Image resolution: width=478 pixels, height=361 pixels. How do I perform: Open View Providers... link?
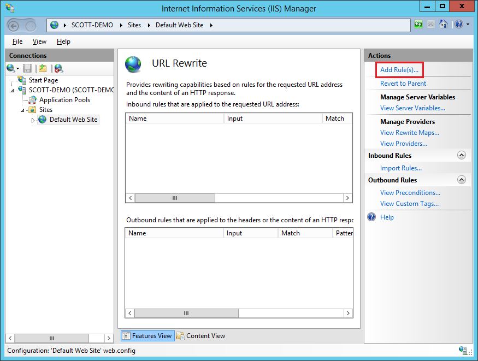tap(403, 144)
